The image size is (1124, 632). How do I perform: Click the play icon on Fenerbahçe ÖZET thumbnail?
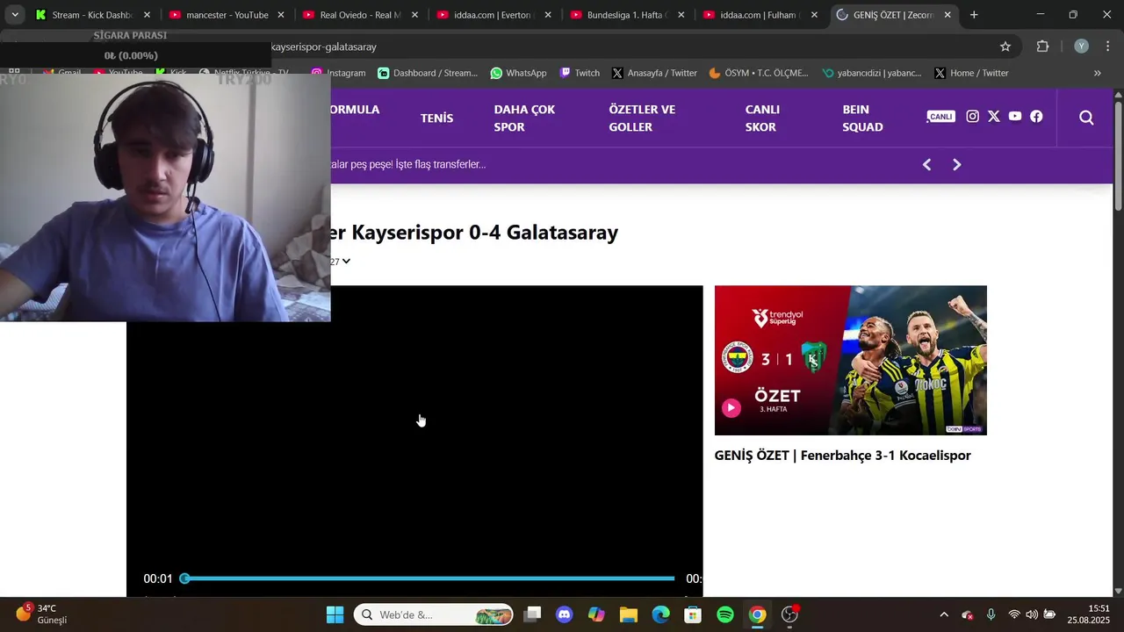(x=731, y=407)
